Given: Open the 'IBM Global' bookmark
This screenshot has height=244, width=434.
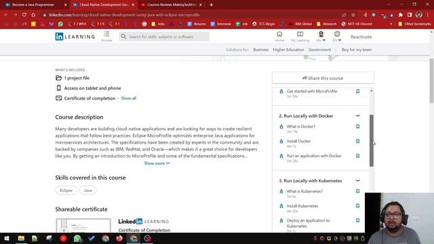Looking at the screenshot, I should (x=300, y=24).
